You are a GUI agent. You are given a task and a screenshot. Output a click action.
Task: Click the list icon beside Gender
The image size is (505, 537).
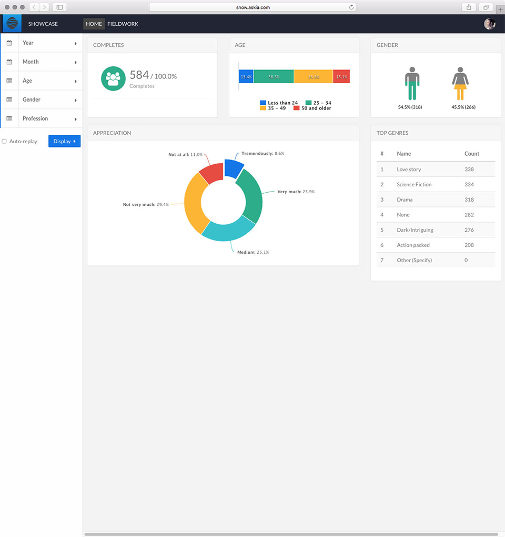tap(9, 100)
